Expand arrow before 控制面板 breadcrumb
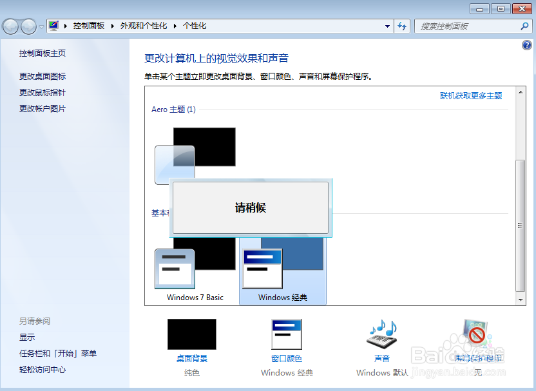Screen dimensions: 536x391 [x=66, y=26]
